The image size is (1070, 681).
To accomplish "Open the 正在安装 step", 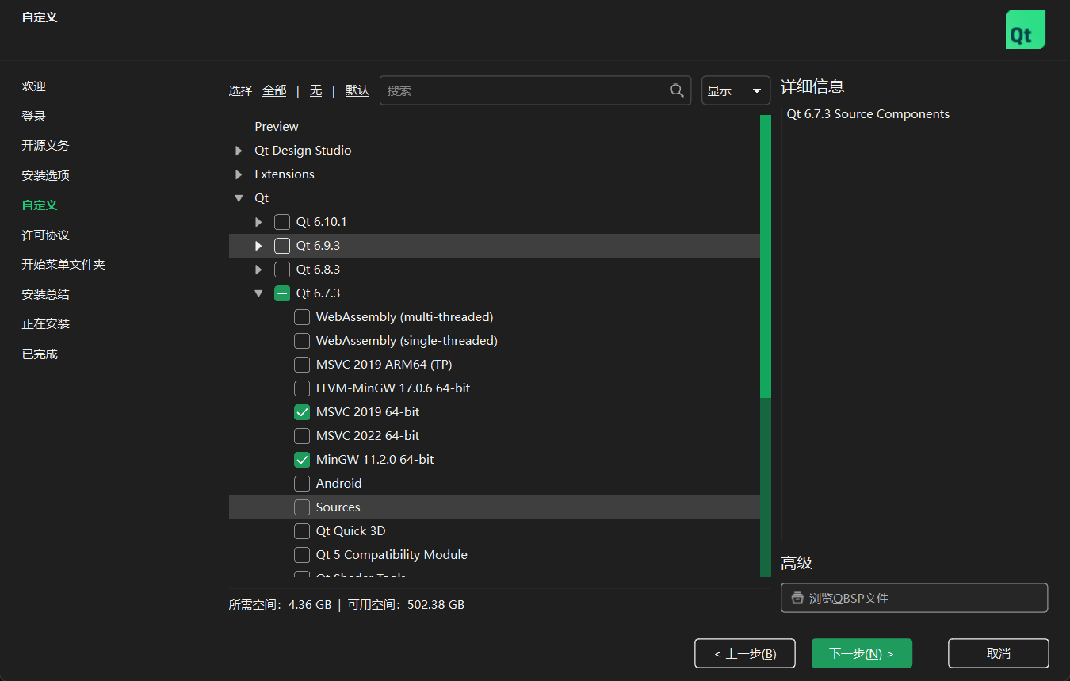I will tap(45, 323).
